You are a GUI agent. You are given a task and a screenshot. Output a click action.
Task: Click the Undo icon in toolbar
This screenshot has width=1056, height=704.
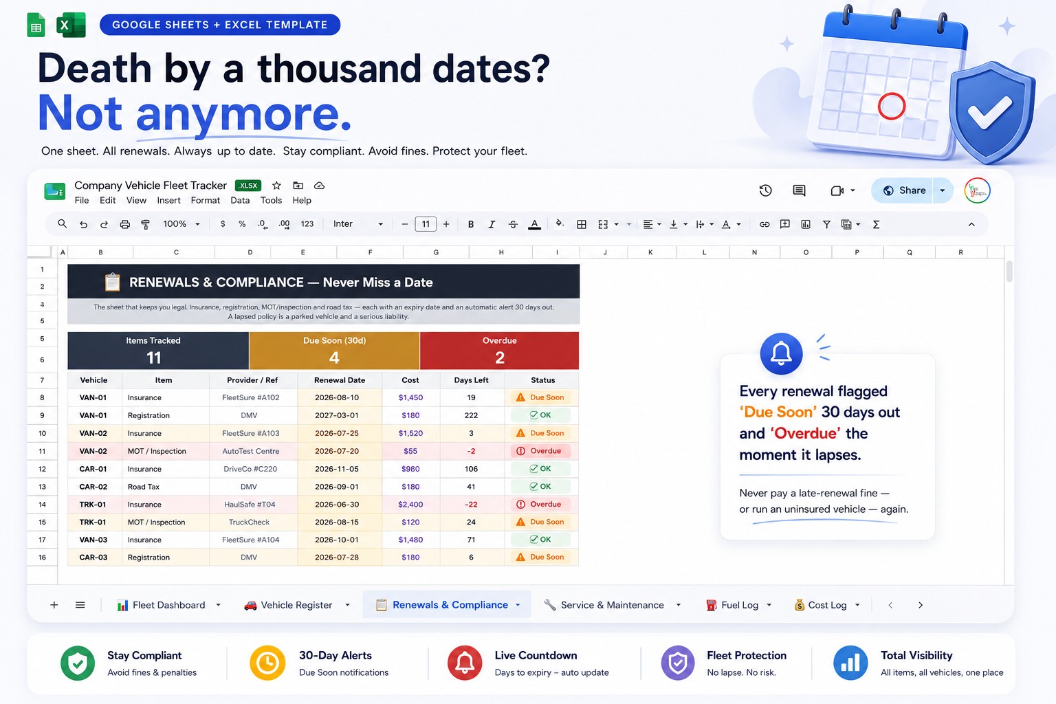tap(83, 224)
